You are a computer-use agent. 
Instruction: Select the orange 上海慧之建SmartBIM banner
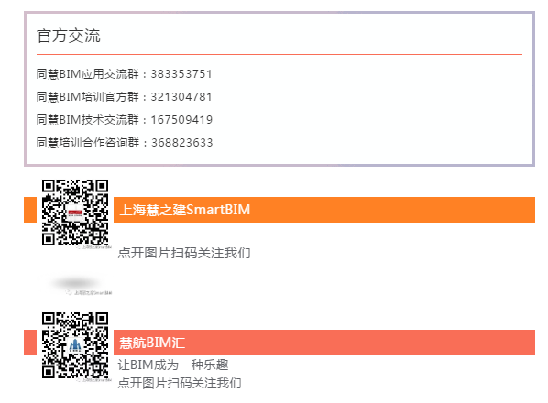[x=324, y=210]
